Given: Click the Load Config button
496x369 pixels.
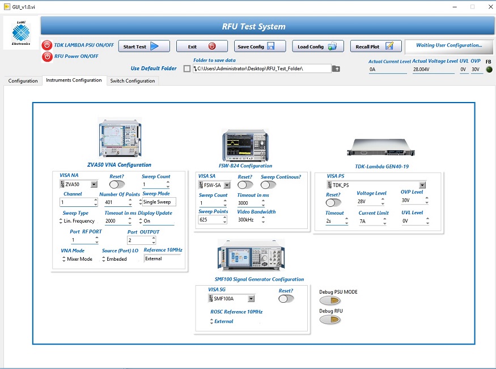Looking at the screenshot, I should 317,46.
